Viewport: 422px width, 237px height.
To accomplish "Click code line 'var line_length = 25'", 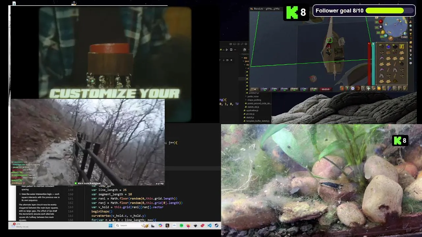I will 109,190.
